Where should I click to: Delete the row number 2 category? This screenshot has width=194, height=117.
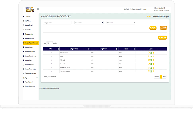click(153, 56)
